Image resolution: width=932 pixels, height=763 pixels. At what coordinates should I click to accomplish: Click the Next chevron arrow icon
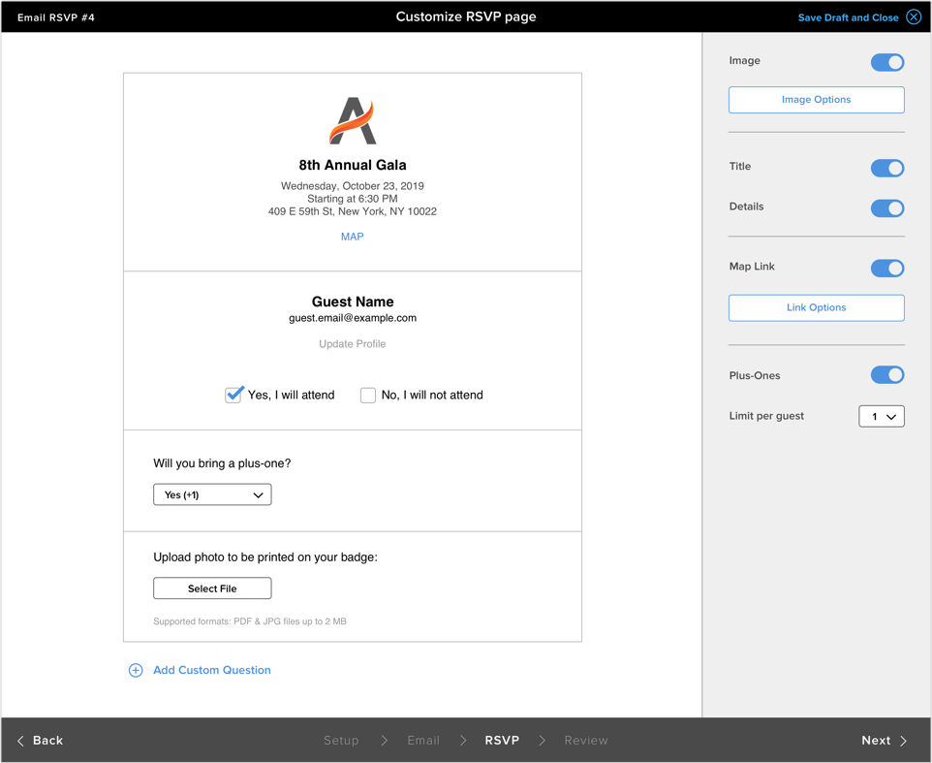[904, 741]
